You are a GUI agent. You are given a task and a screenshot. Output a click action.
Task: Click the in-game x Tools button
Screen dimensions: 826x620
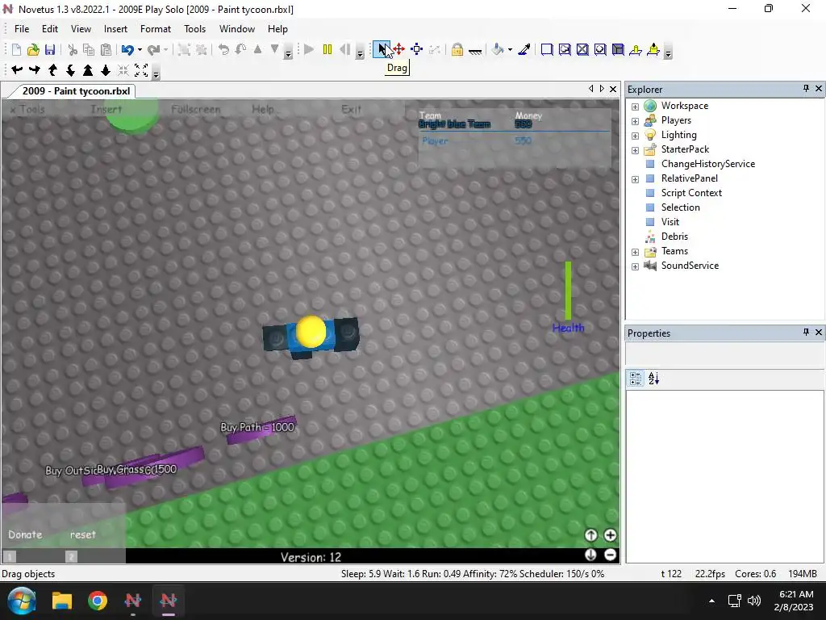coord(27,109)
